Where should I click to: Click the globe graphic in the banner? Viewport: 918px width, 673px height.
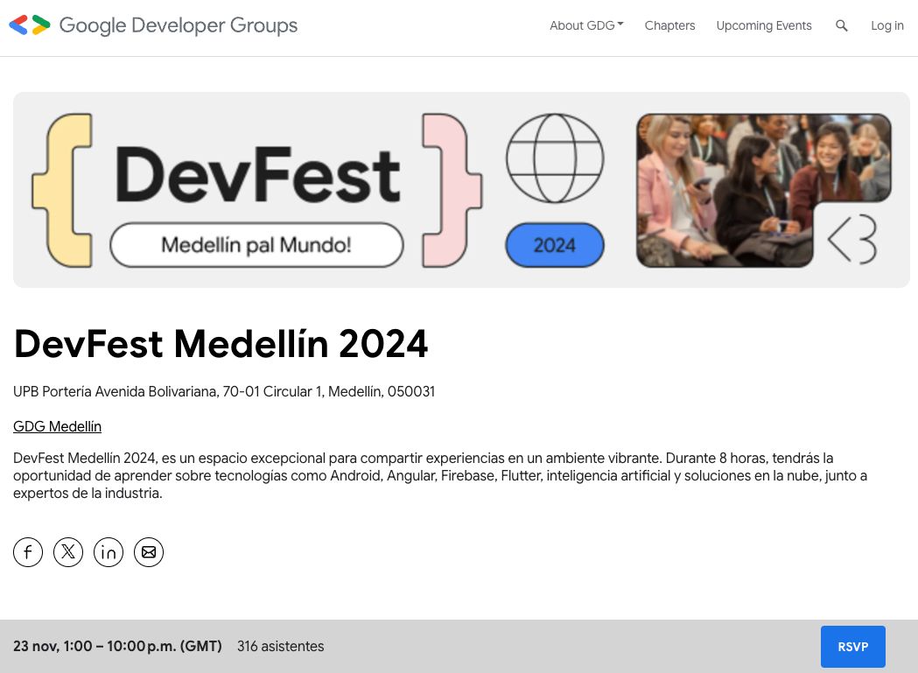point(554,158)
